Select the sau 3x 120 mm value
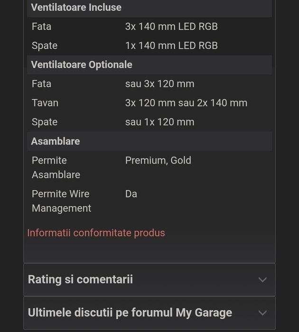Image resolution: width=299 pixels, height=332 pixels. click(159, 84)
